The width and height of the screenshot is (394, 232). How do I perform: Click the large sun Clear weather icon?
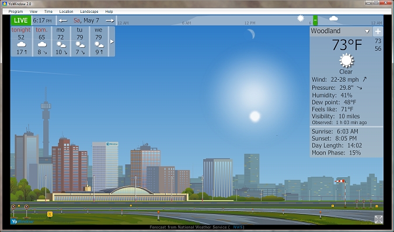[x=346, y=61]
